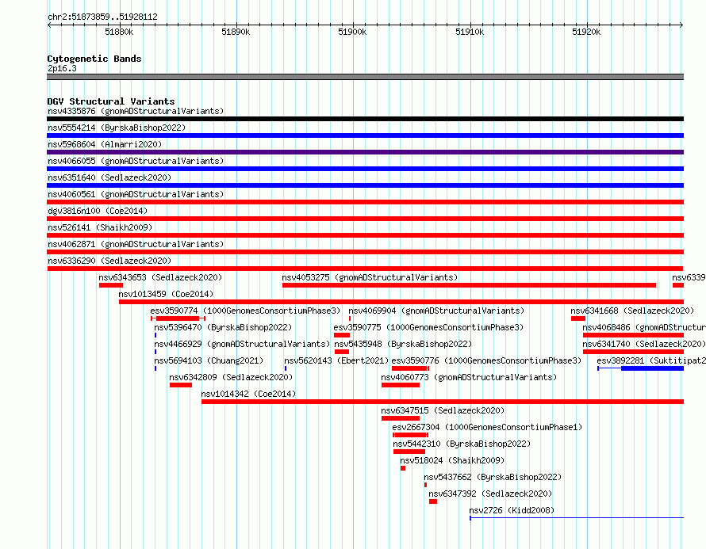The image size is (706, 549).
Task: Click the nsv5437662 (ByrskaBishop2022) label
Action: 493,477
